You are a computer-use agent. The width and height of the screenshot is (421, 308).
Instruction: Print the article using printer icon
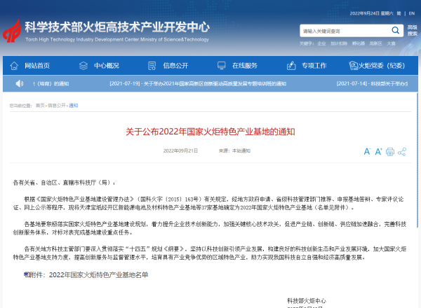pyautogui.click(x=390, y=151)
